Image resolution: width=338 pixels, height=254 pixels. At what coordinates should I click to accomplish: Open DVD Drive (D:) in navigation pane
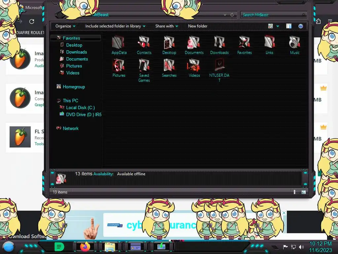click(84, 114)
